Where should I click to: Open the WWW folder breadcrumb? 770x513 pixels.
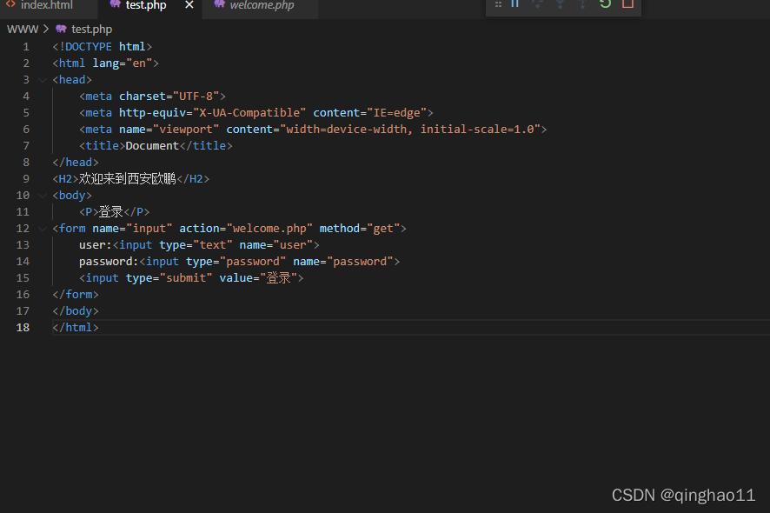23,29
